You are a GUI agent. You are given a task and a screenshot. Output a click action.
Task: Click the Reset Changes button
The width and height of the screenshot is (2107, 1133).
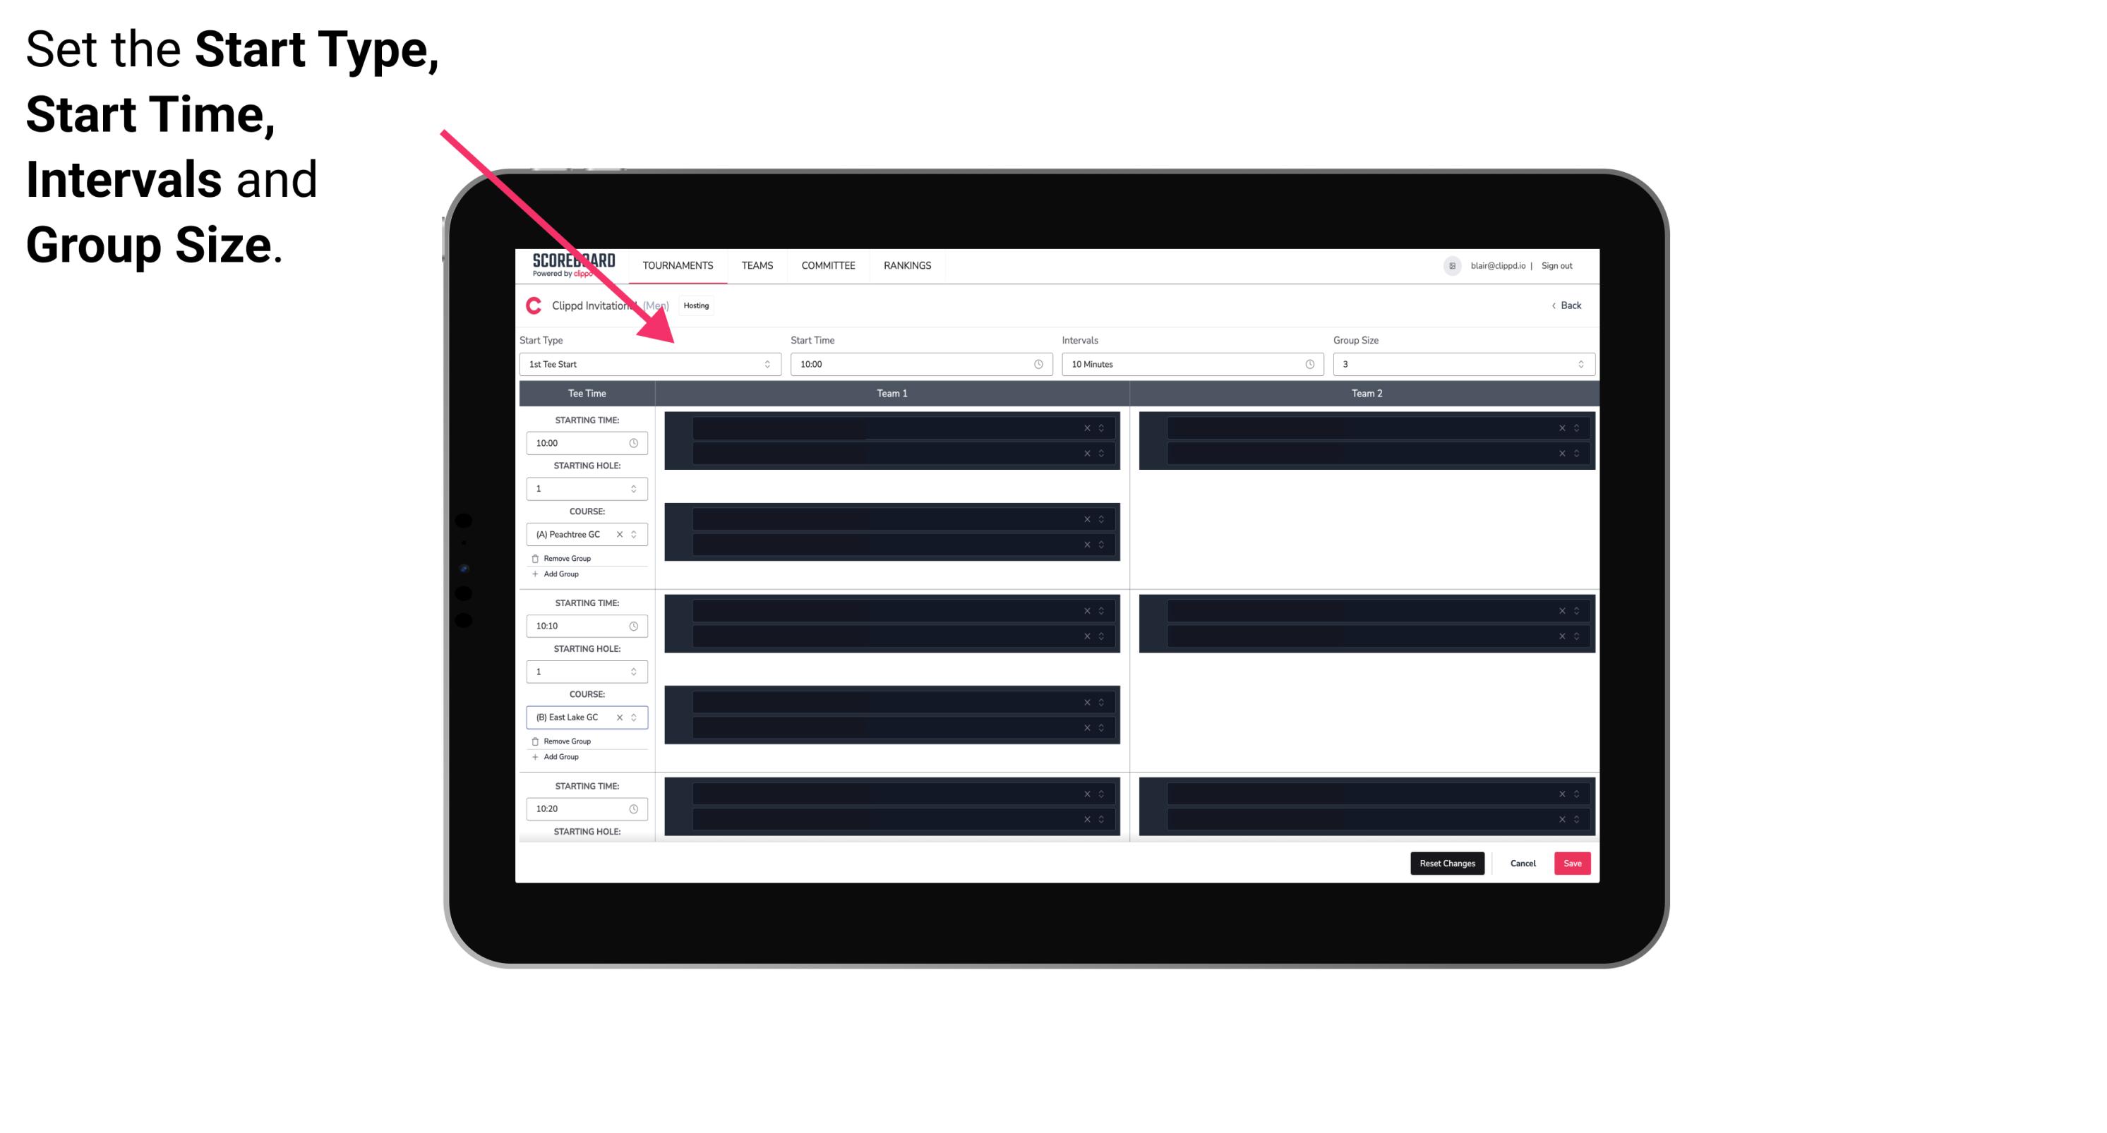click(1447, 862)
